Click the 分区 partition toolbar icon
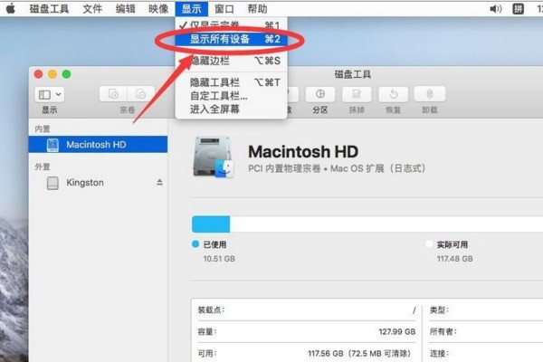 (x=320, y=94)
